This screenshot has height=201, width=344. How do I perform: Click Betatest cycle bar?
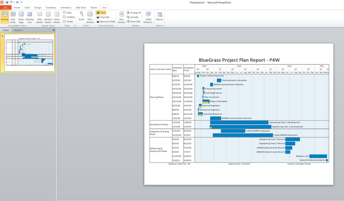click(x=318, y=156)
